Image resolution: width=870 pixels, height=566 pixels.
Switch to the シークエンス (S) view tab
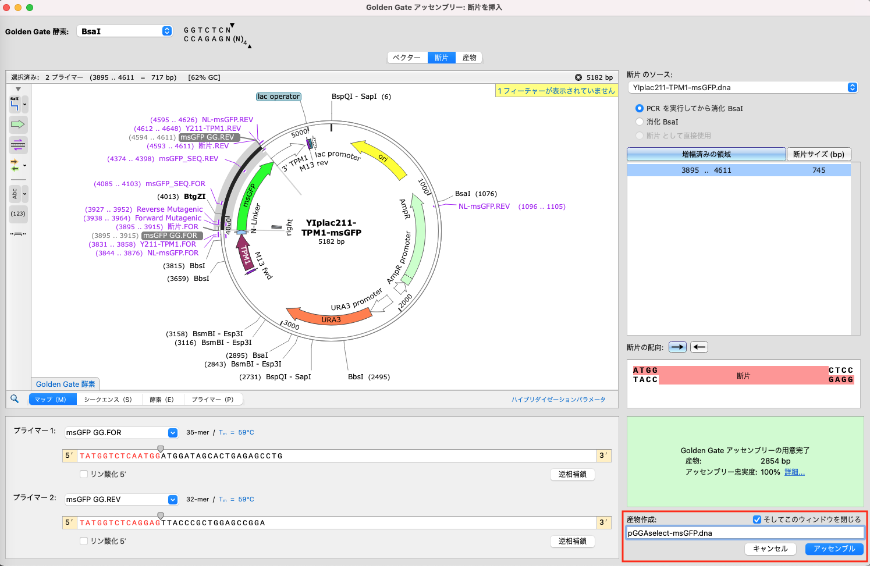point(108,400)
